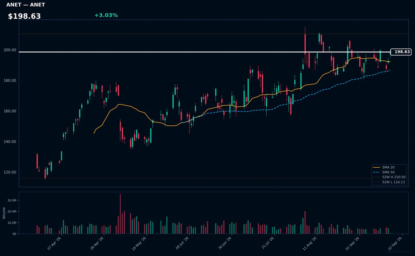
Task: Click the 11 Aug '26 date label
Action: (310, 243)
